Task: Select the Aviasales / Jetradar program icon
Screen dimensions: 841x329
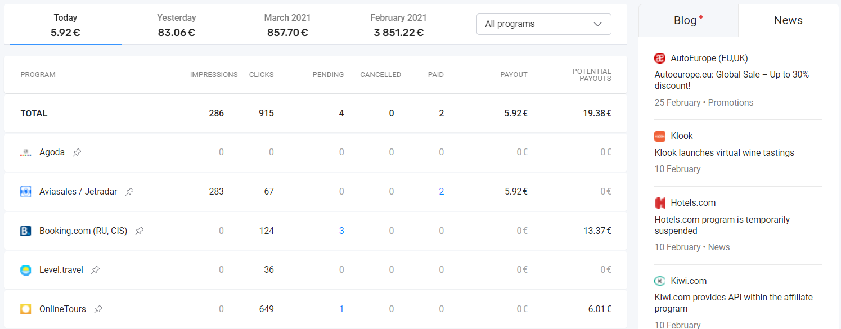Action: click(25, 191)
